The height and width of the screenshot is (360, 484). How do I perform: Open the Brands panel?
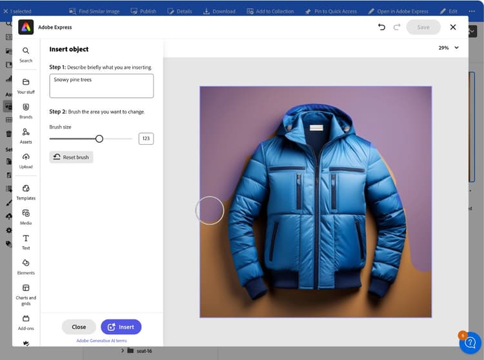click(26, 111)
